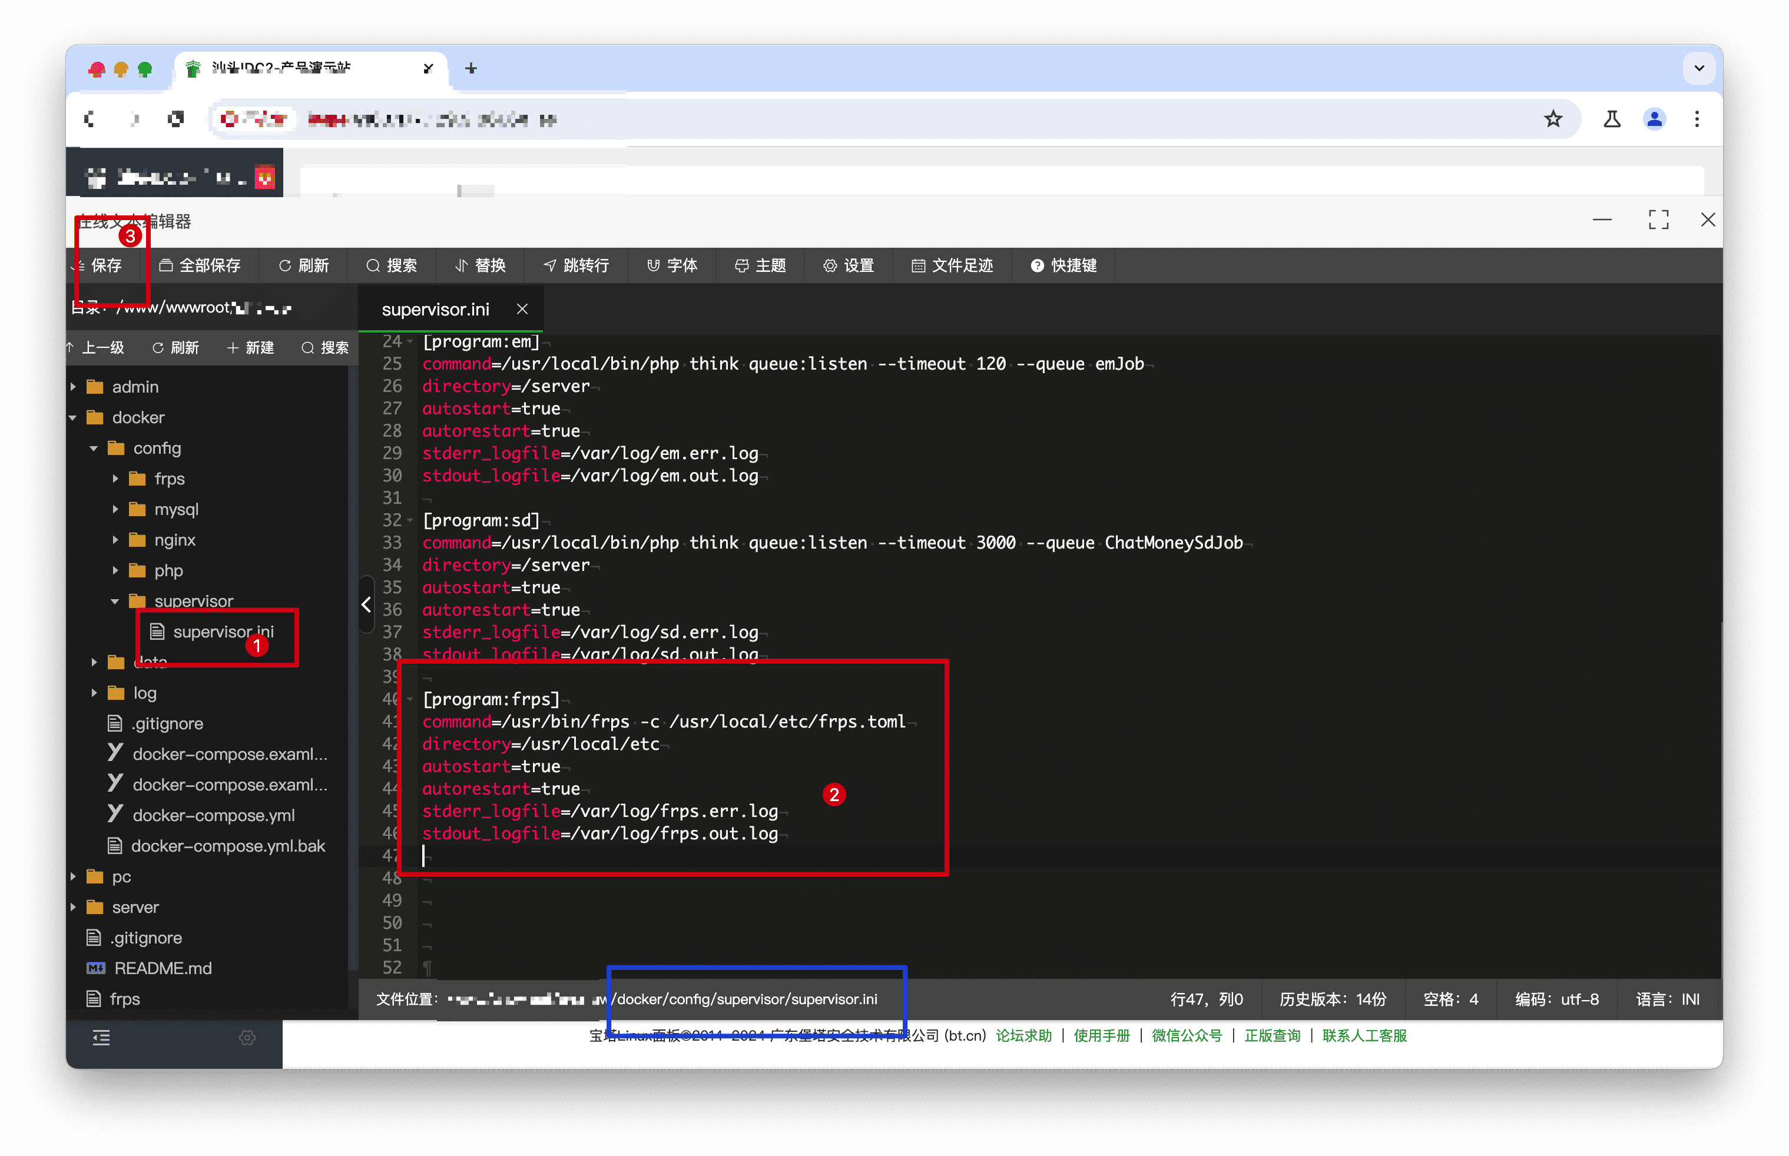The width and height of the screenshot is (1789, 1156).
Task: Click 全部保存 to save all files
Action: click(200, 265)
